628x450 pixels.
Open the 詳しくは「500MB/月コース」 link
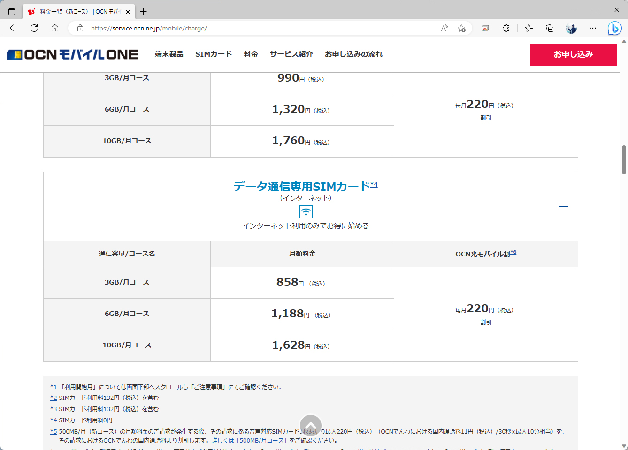pos(250,441)
